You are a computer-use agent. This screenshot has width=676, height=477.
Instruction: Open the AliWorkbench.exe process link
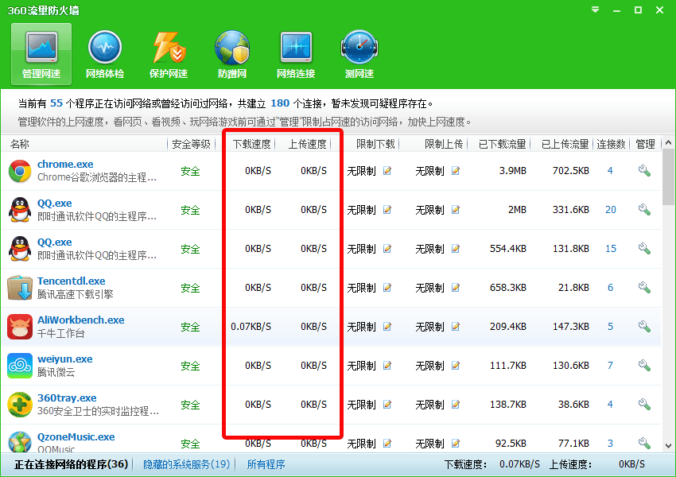[80, 320]
